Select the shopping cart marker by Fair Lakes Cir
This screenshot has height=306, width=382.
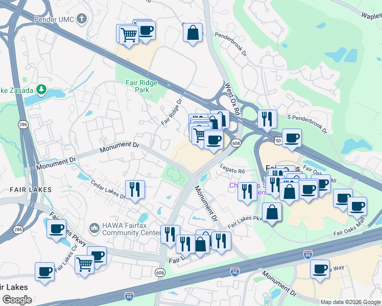[85, 265]
